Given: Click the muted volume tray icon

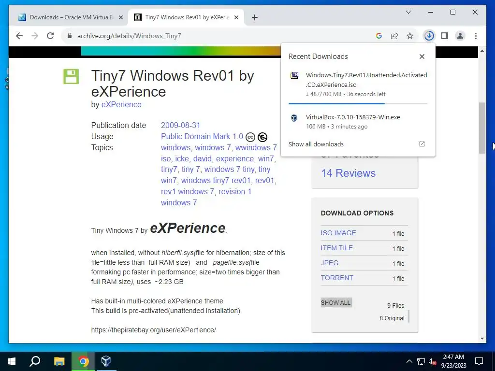Looking at the screenshot, I should 433,361.
